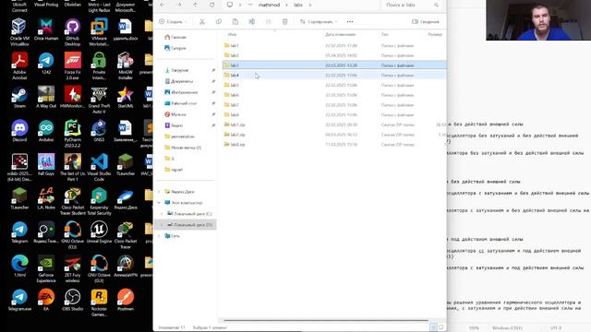The height and width of the screenshot is (332, 591).
Task: Paste from clipboard in Explorer toolbar
Action: coord(235,22)
